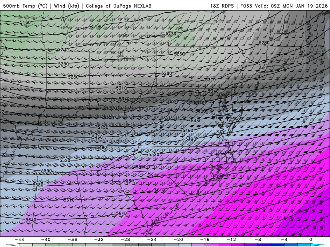Click the -4 color bar value
This screenshot has height=247, width=330.
[x=284, y=240]
